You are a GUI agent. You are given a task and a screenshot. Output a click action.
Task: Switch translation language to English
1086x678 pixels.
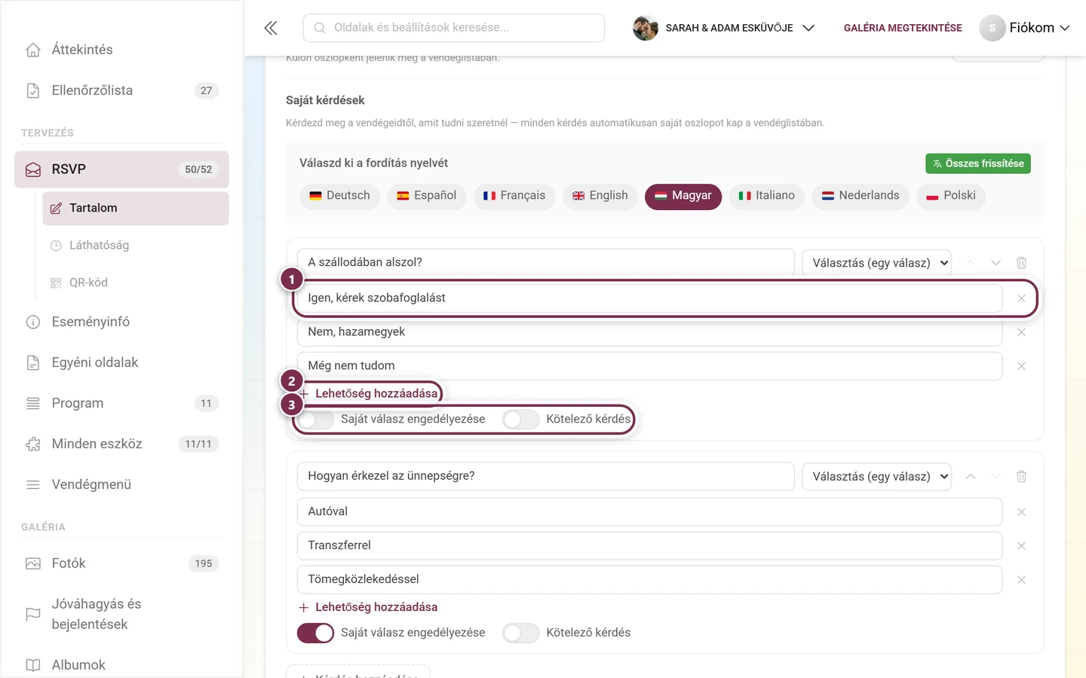pyautogui.click(x=600, y=196)
